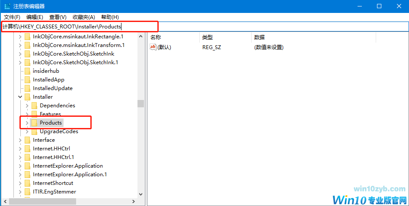This screenshot has width=409, height=206.
Task: Select the Products key label
Action: 51,123
